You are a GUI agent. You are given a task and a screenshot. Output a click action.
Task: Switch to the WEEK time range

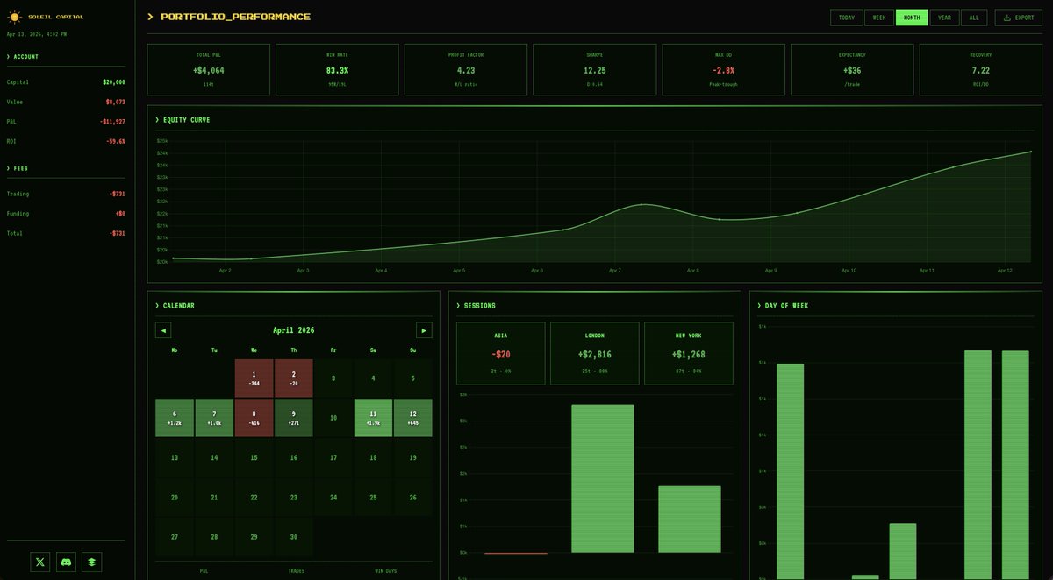878,18
